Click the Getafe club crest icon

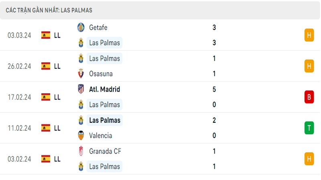tap(81, 27)
